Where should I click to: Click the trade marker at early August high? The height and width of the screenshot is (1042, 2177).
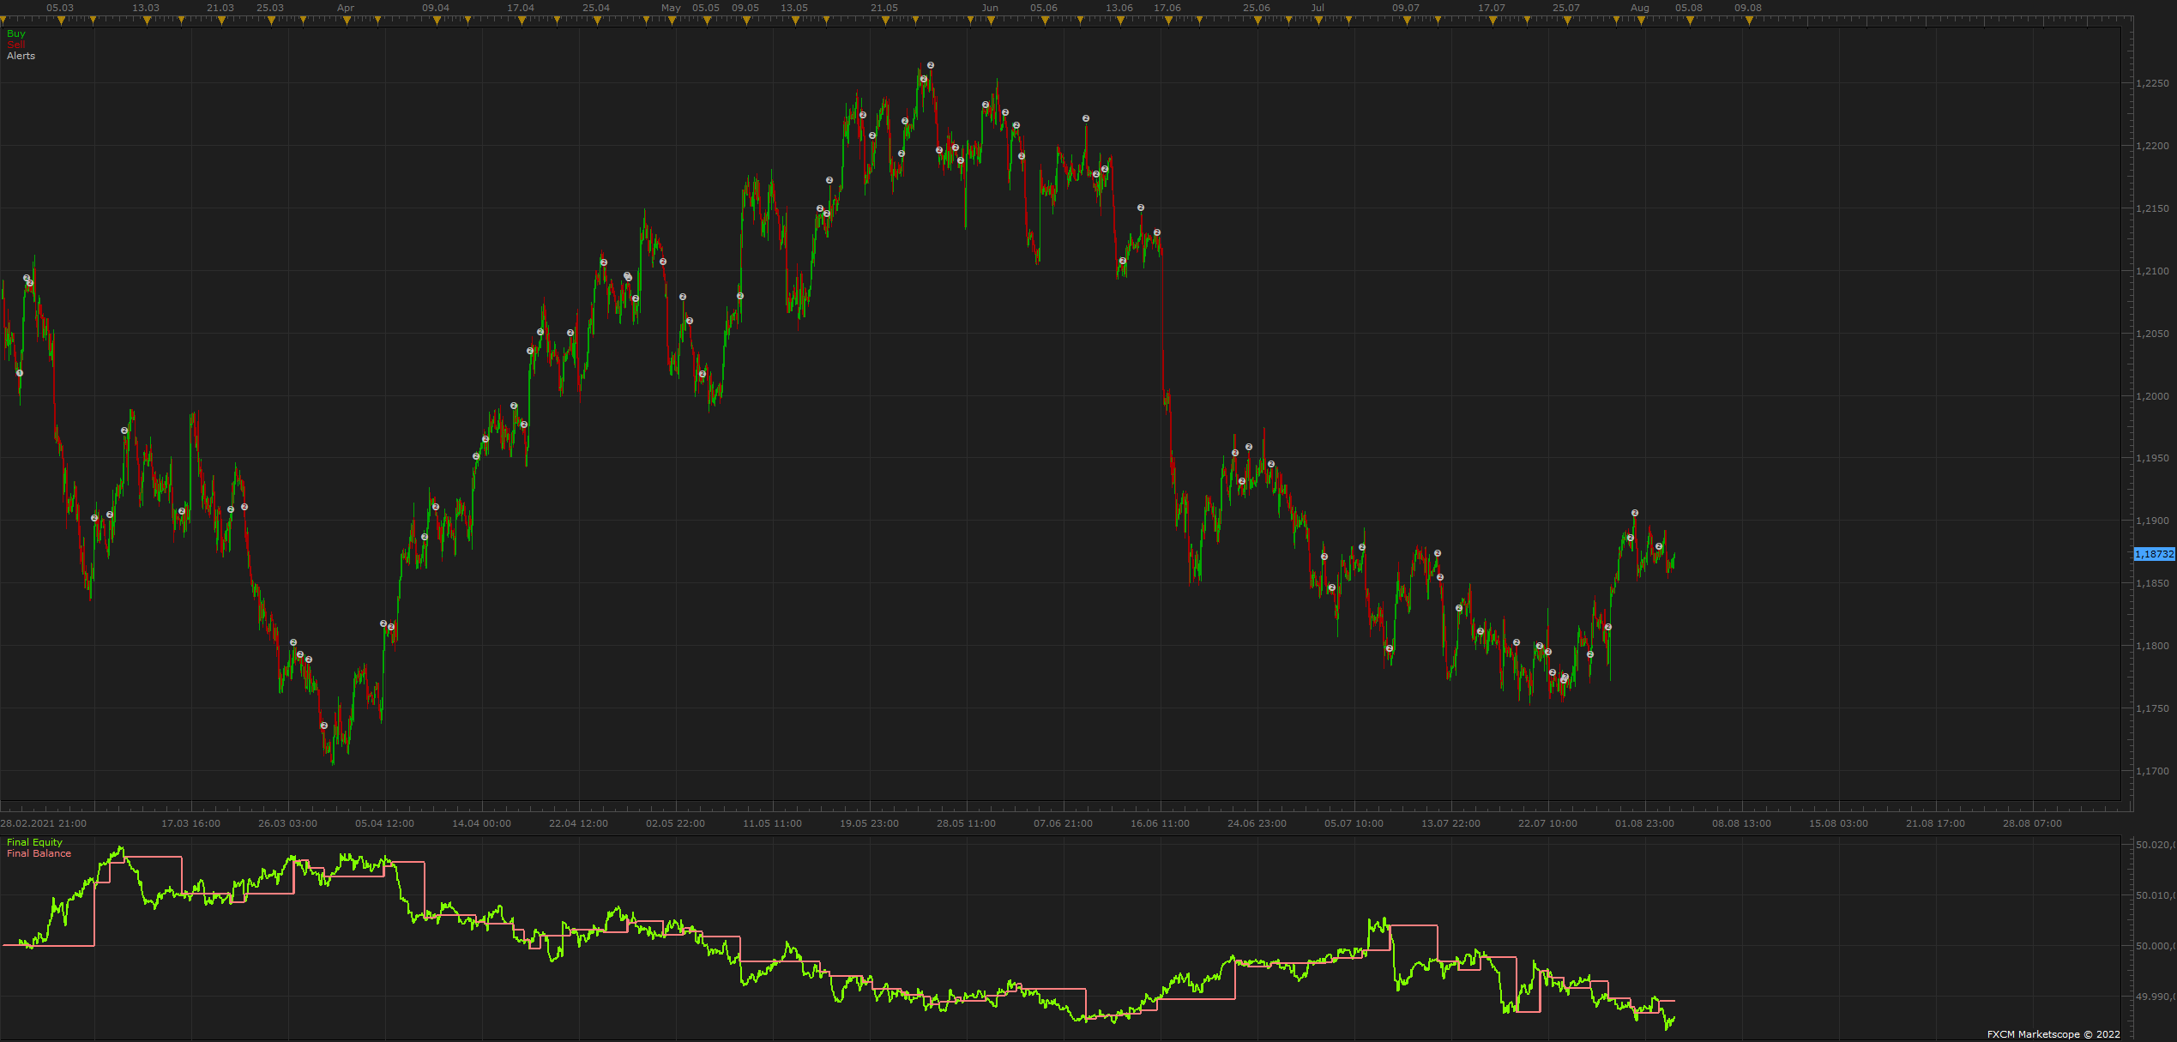coord(1635,513)
